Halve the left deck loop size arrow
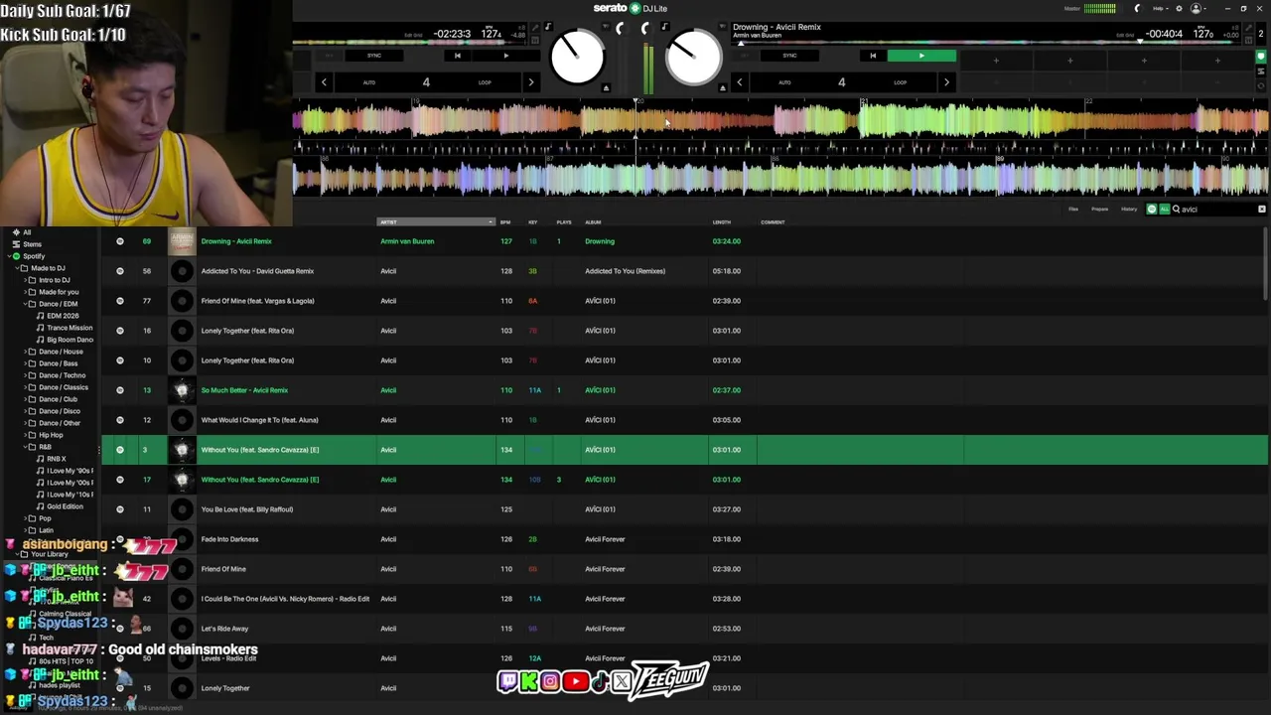The height and width of the screenshot is (715, 1271). point(324,82)
